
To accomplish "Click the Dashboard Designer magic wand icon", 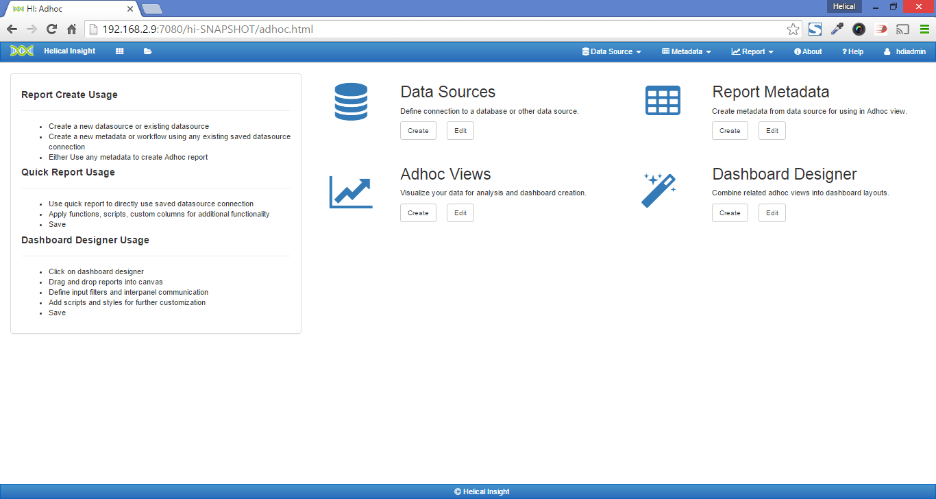I will click(x=659, y=190).
